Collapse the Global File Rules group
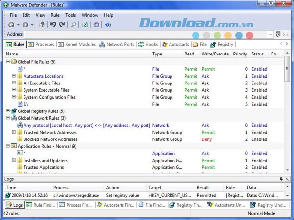Screen dimensions: 294x220 (8, 62)
